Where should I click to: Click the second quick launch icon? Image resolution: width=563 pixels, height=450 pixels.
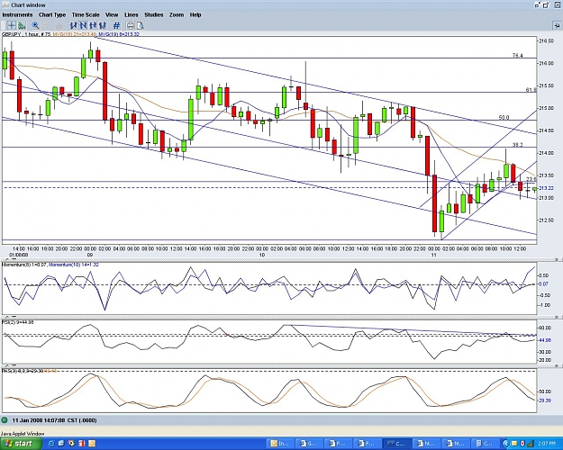61,444
